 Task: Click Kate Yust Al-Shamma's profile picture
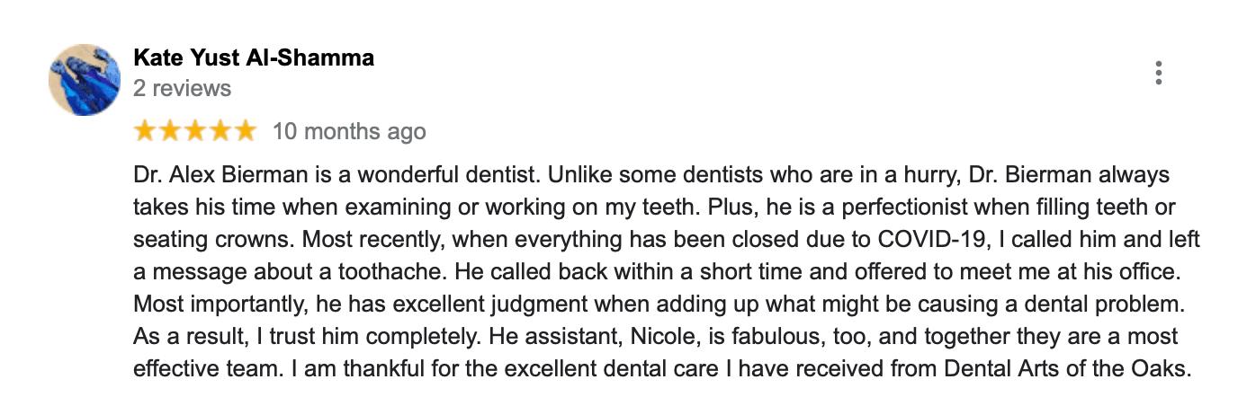[x=85, y=80]
